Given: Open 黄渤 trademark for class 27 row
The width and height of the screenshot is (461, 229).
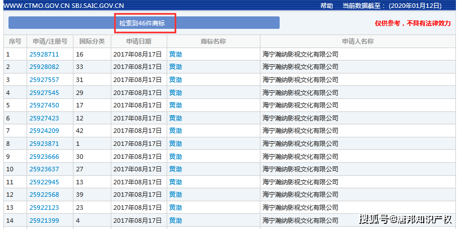Looking at the screenshot, I should tap(176, 169).
